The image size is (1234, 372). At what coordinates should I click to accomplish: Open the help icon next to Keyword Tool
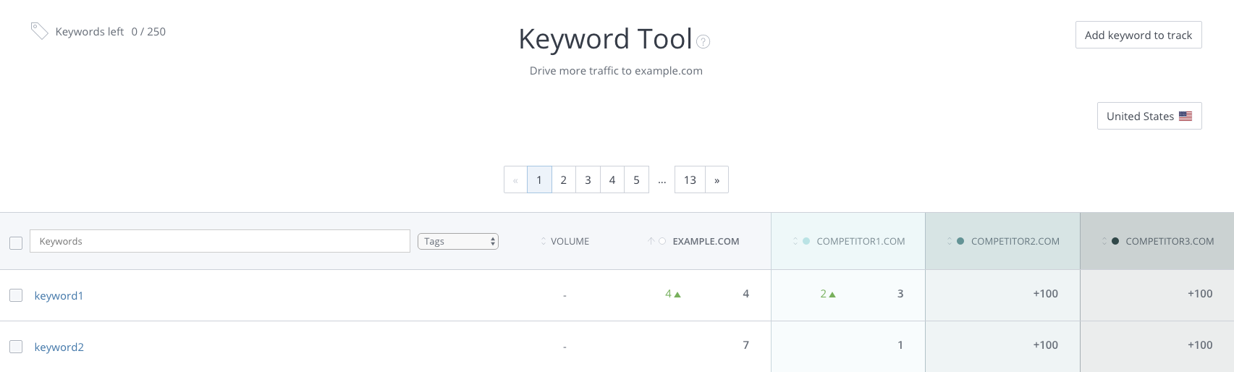tap(703, 42)
